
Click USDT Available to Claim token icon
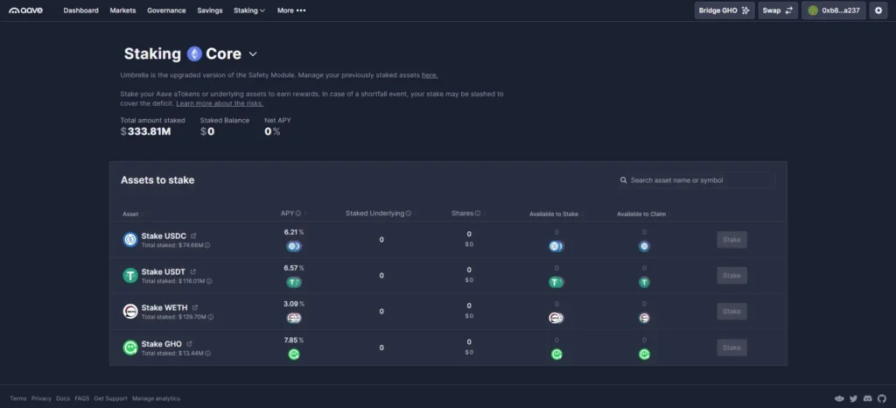point(644,282)
